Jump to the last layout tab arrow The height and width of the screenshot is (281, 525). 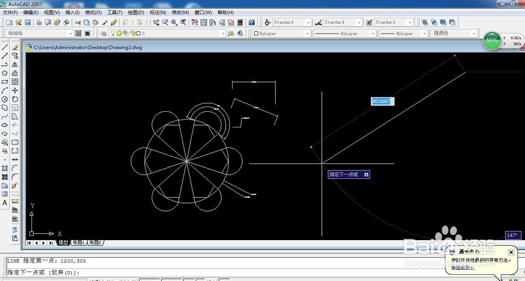click(x=51, y=243)
